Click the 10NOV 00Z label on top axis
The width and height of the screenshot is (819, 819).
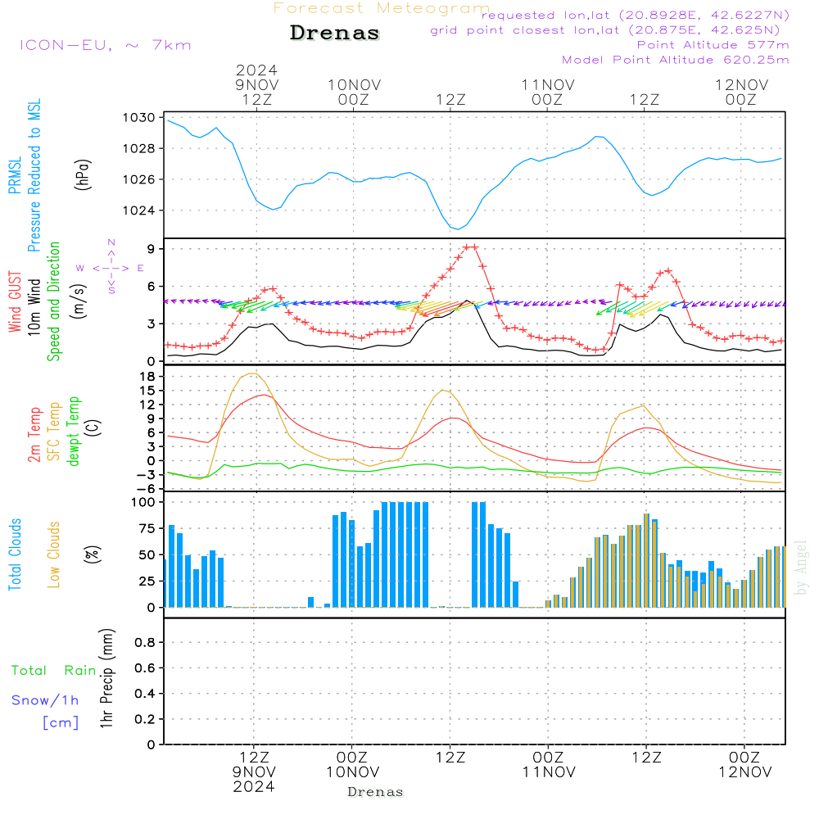click(x=353, y=92)
